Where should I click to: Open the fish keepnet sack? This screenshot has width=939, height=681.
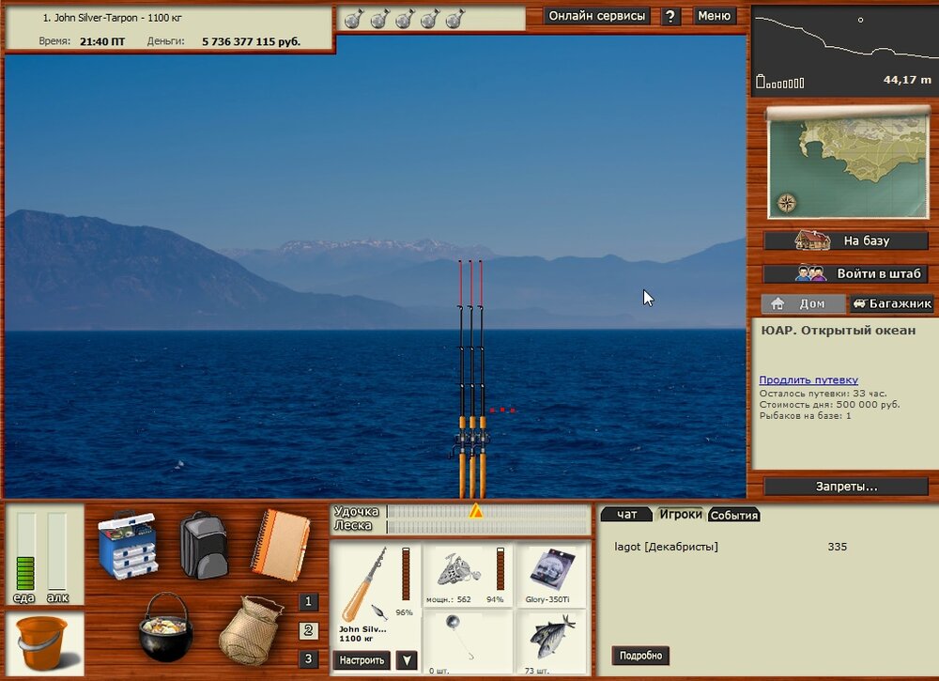(x=251, y=629)
